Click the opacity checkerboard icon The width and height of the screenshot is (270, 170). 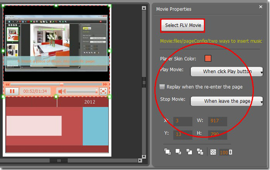(x=213, y=152)
